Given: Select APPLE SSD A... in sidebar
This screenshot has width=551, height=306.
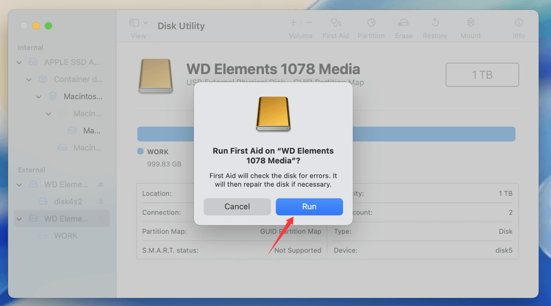Looking at the screenshot, I should pos(72,62).
